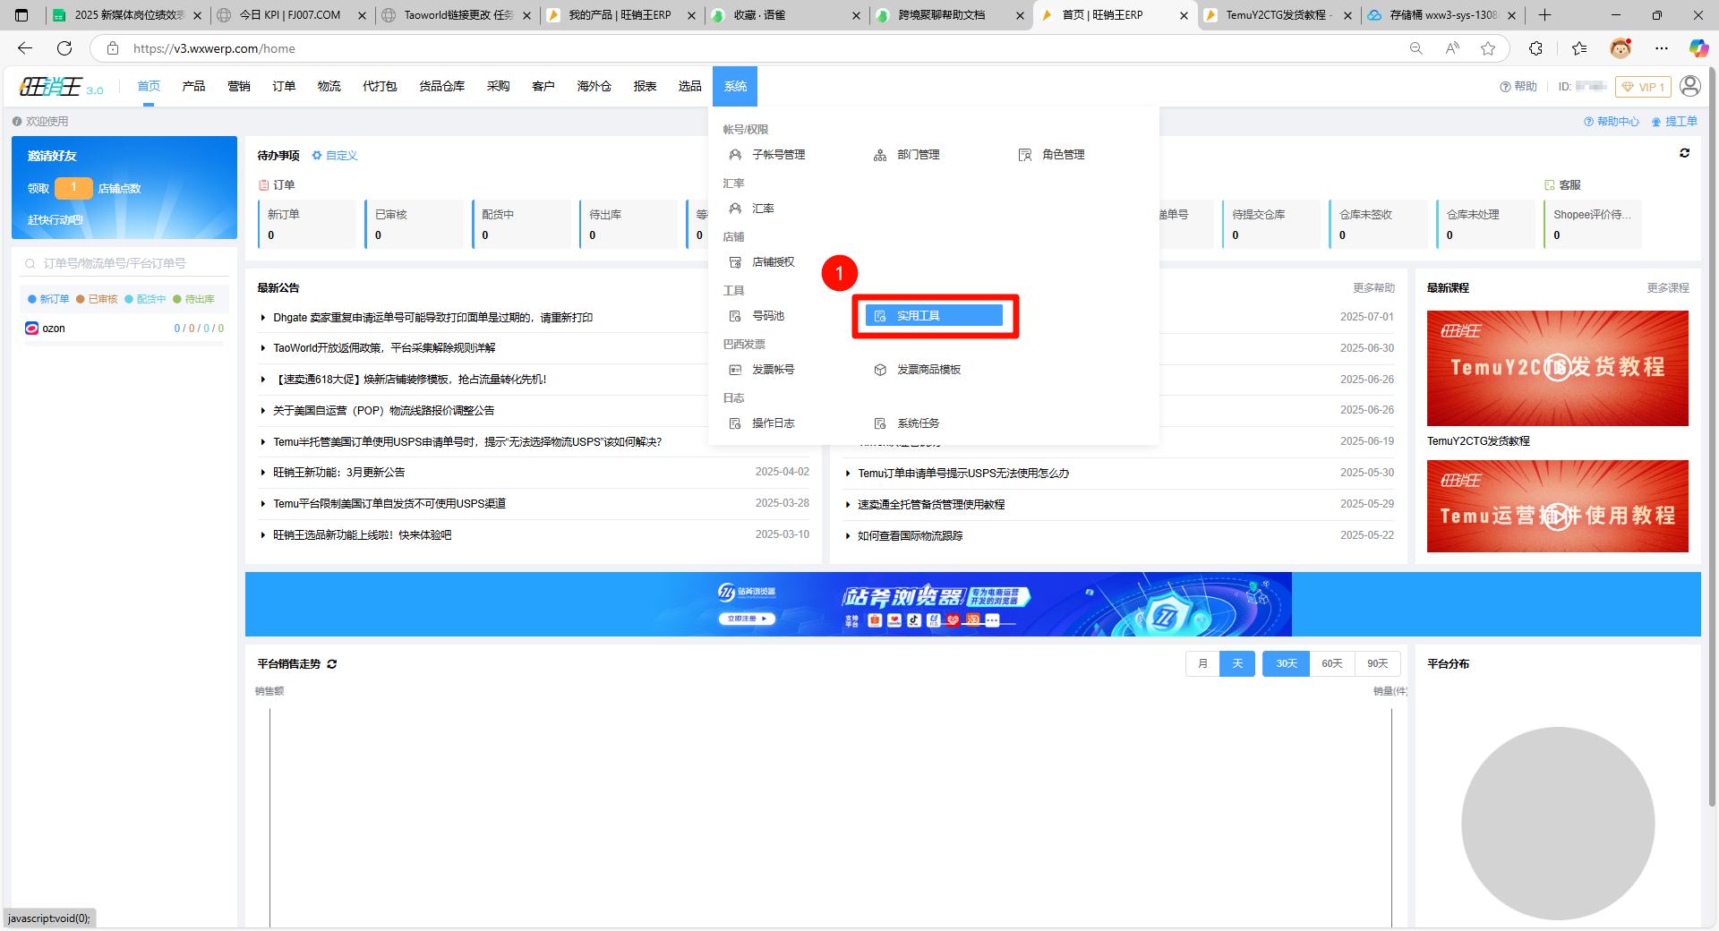Open the 帮助 link in header
Viewport: 1719px width, 931px height.
click(x=1518, y=87)
